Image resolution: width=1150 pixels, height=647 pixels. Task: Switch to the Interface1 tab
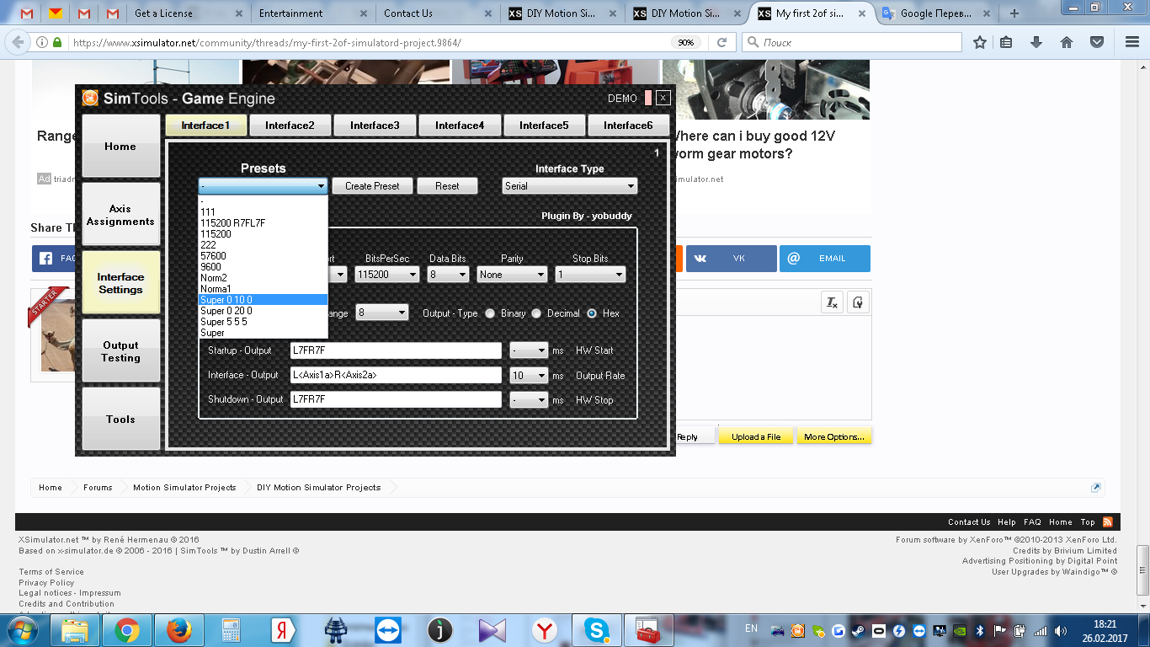205,126
